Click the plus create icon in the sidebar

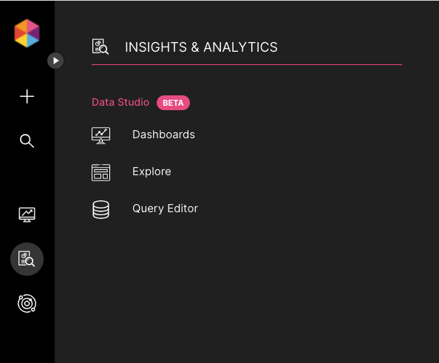click(x=27, y=96)
